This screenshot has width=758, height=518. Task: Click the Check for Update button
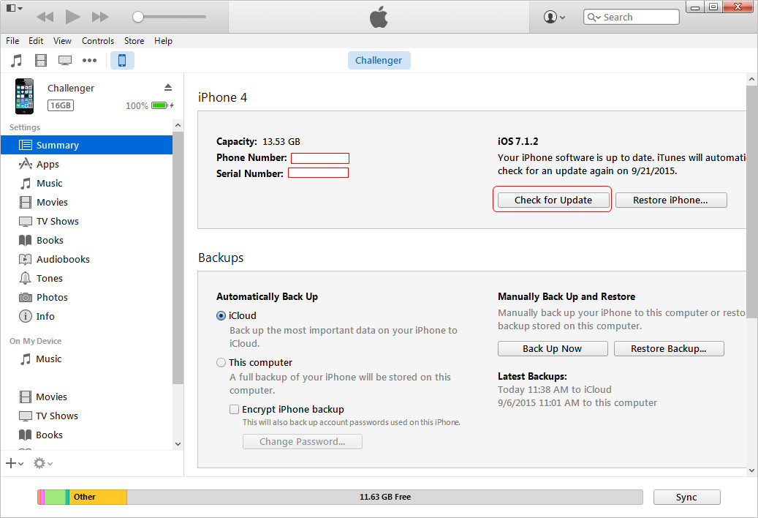[553, 200]
